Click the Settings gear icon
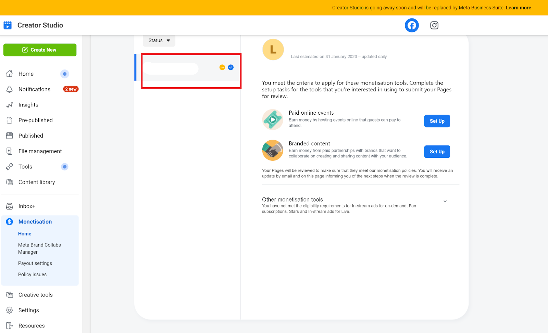Viewport: 548px width, 333px height. (10, 310)
